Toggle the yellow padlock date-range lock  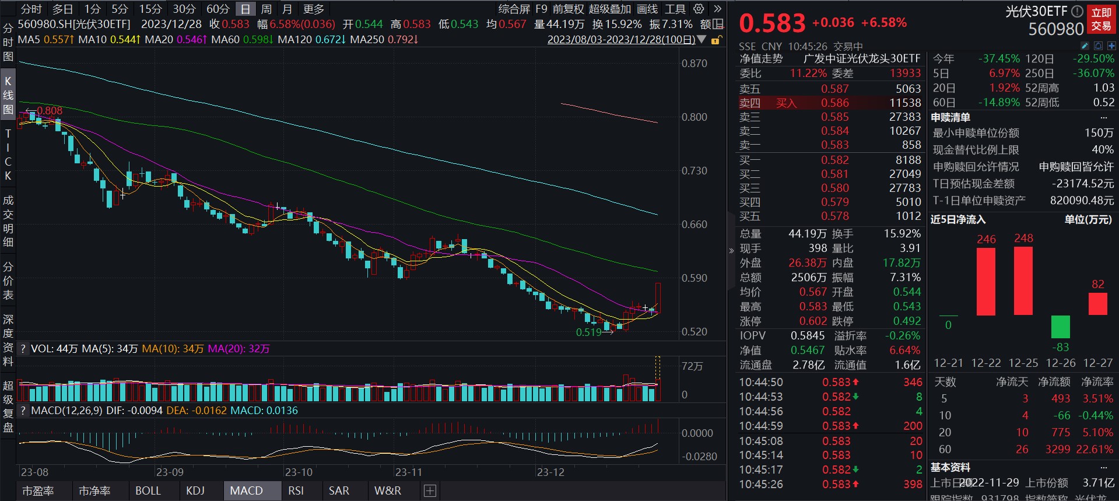(717, 40)
